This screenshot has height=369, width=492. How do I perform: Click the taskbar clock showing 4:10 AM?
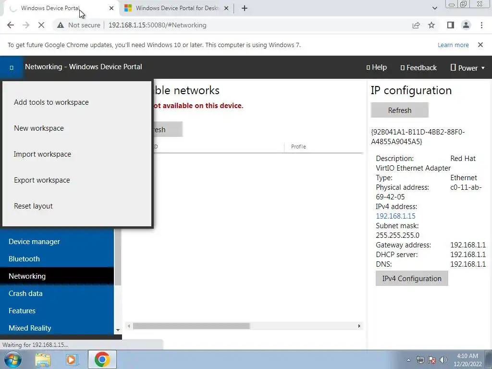(467, 360)
